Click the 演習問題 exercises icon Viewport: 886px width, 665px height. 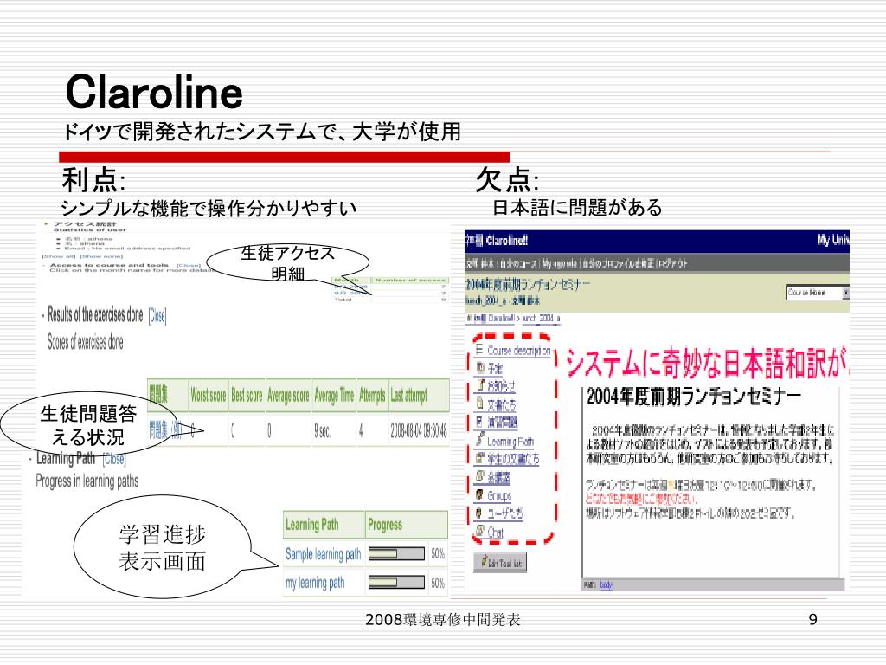pyautogui.click(x=479, y=422)
